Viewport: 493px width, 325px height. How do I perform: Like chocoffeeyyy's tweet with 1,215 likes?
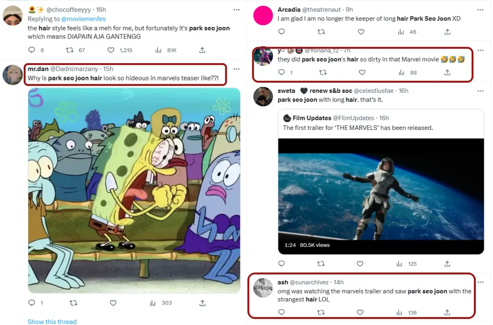(x=111, y=50)
